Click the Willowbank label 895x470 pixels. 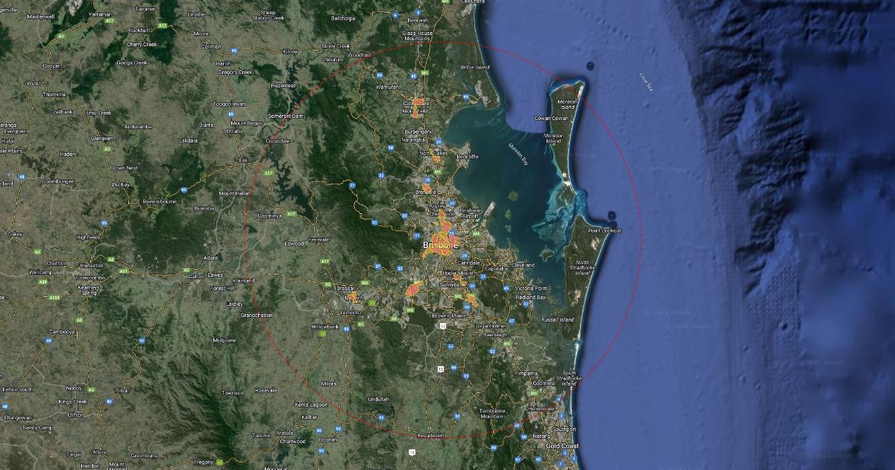[x=326, y=327]
